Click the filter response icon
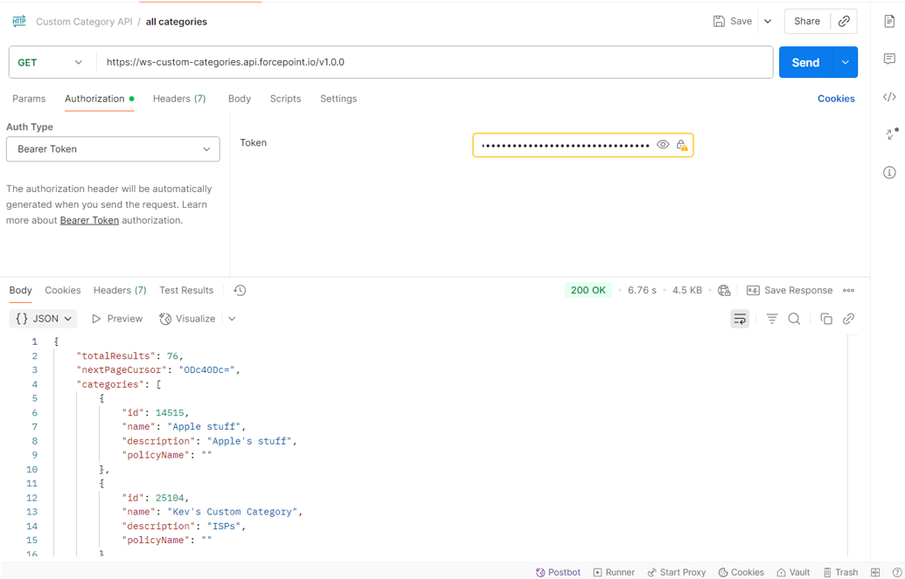 (x=771, y=319)
